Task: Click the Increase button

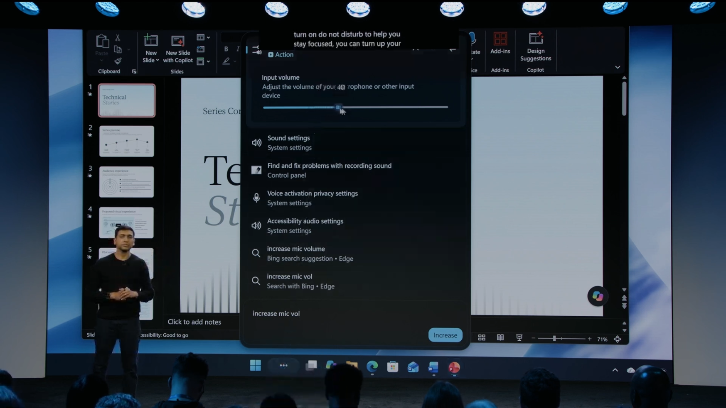Action: pos(445,335)
